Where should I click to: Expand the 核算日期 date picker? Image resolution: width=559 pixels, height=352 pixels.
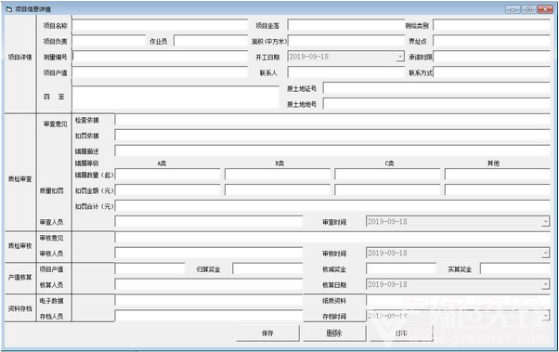[545, 284]
